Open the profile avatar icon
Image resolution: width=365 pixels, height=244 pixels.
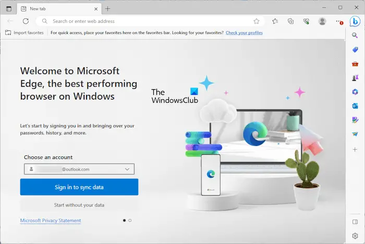[322, 21]
